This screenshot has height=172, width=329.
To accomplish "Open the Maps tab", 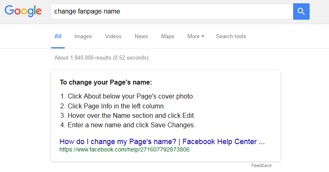I will [x=168, y=37].
